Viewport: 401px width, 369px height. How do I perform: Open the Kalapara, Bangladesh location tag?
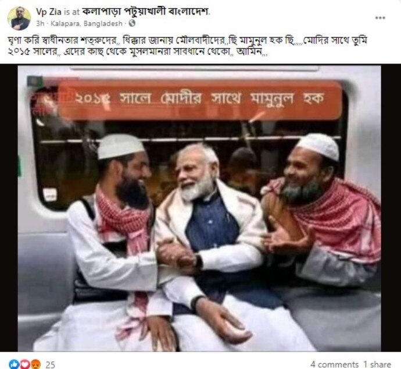(x=87, y=23)
